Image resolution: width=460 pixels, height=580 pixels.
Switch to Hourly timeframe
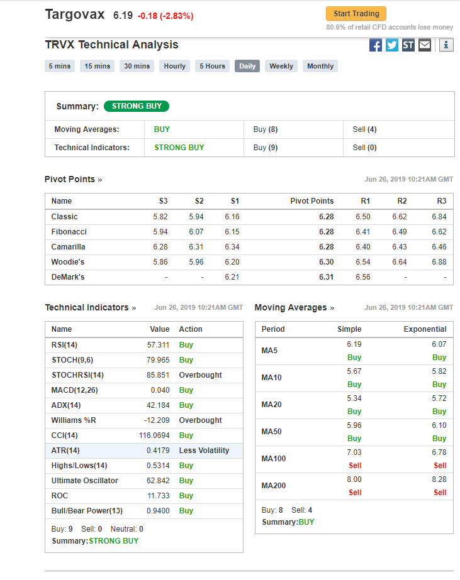(175, 66)
